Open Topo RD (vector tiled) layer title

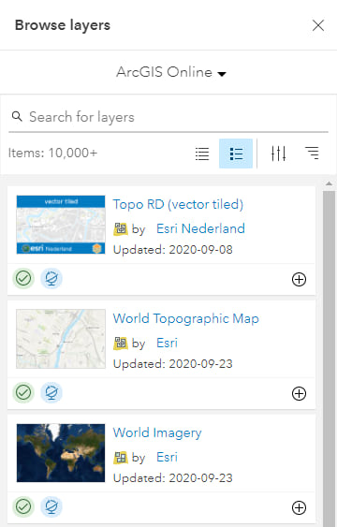[178, 204]
